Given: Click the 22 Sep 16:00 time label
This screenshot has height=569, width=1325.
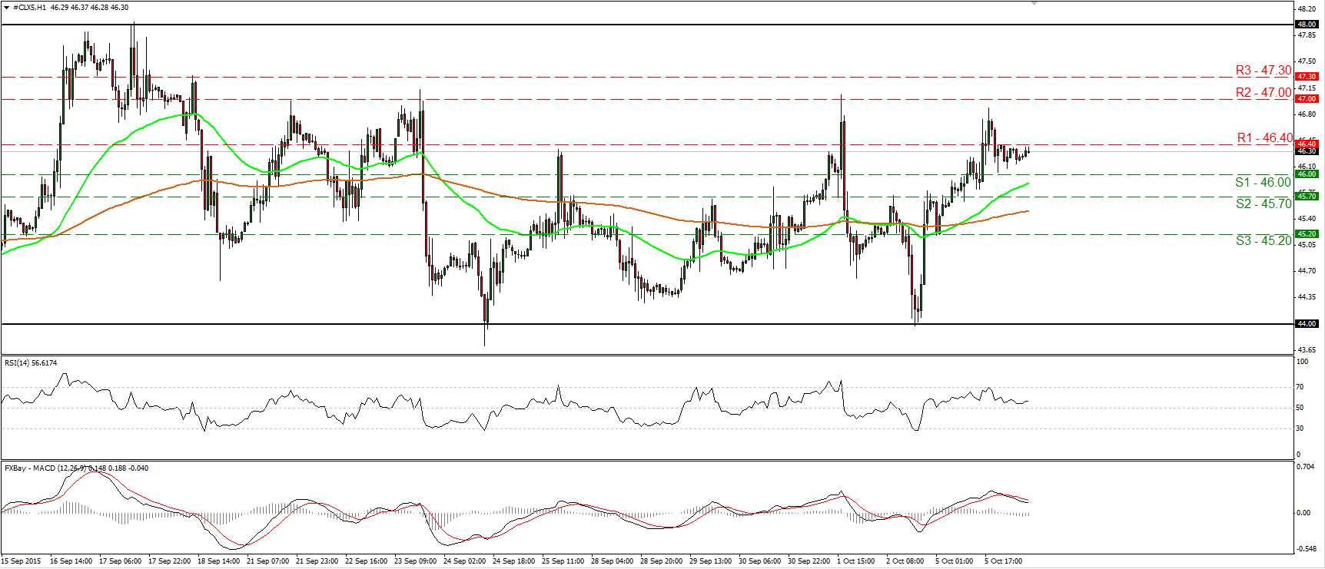Looking at the screenshot, I should pyautogui.click(x=367, y=561).
